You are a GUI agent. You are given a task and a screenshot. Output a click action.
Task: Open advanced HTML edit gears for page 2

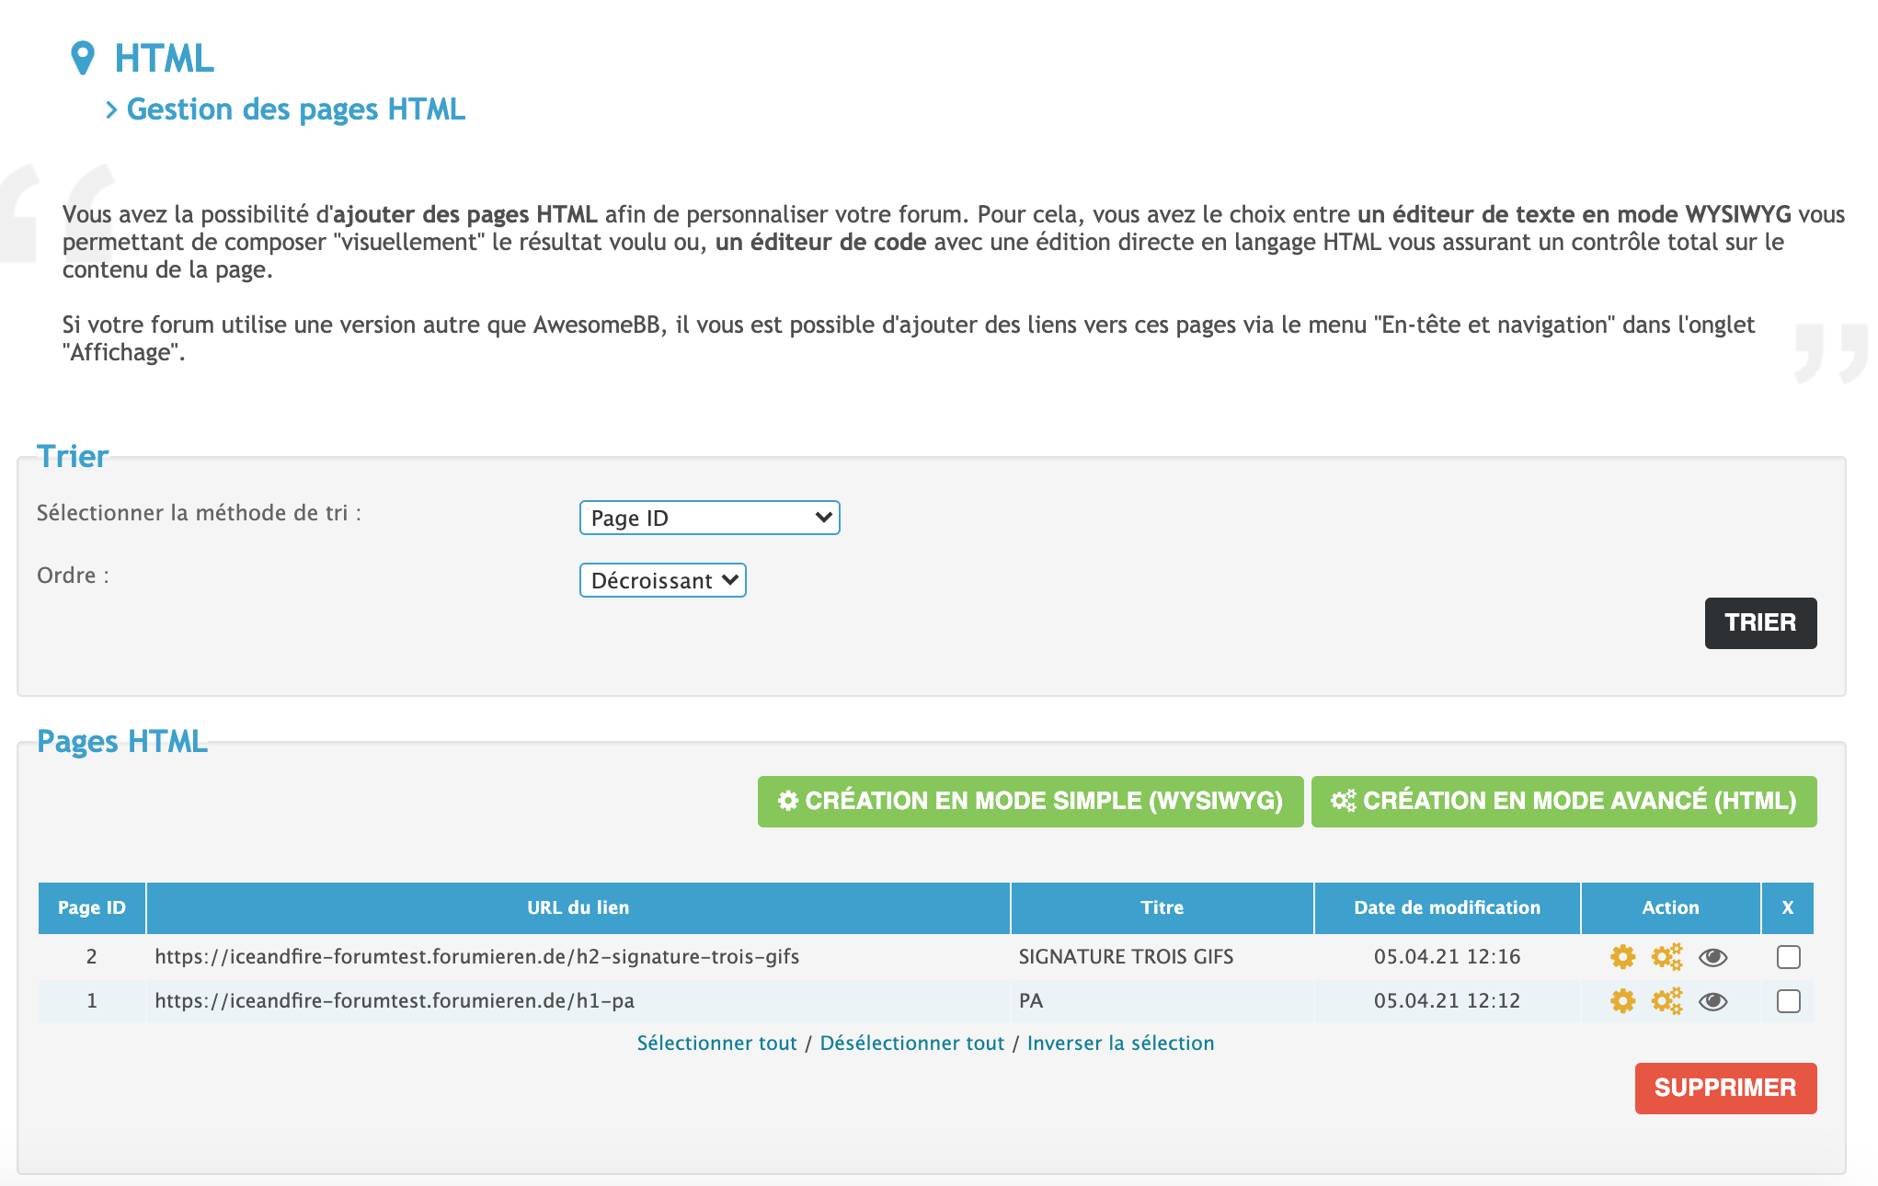[1667, 957]
